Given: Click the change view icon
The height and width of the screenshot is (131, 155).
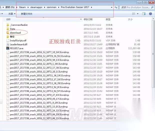Looking at the screenshot, I should coord(134,14).
